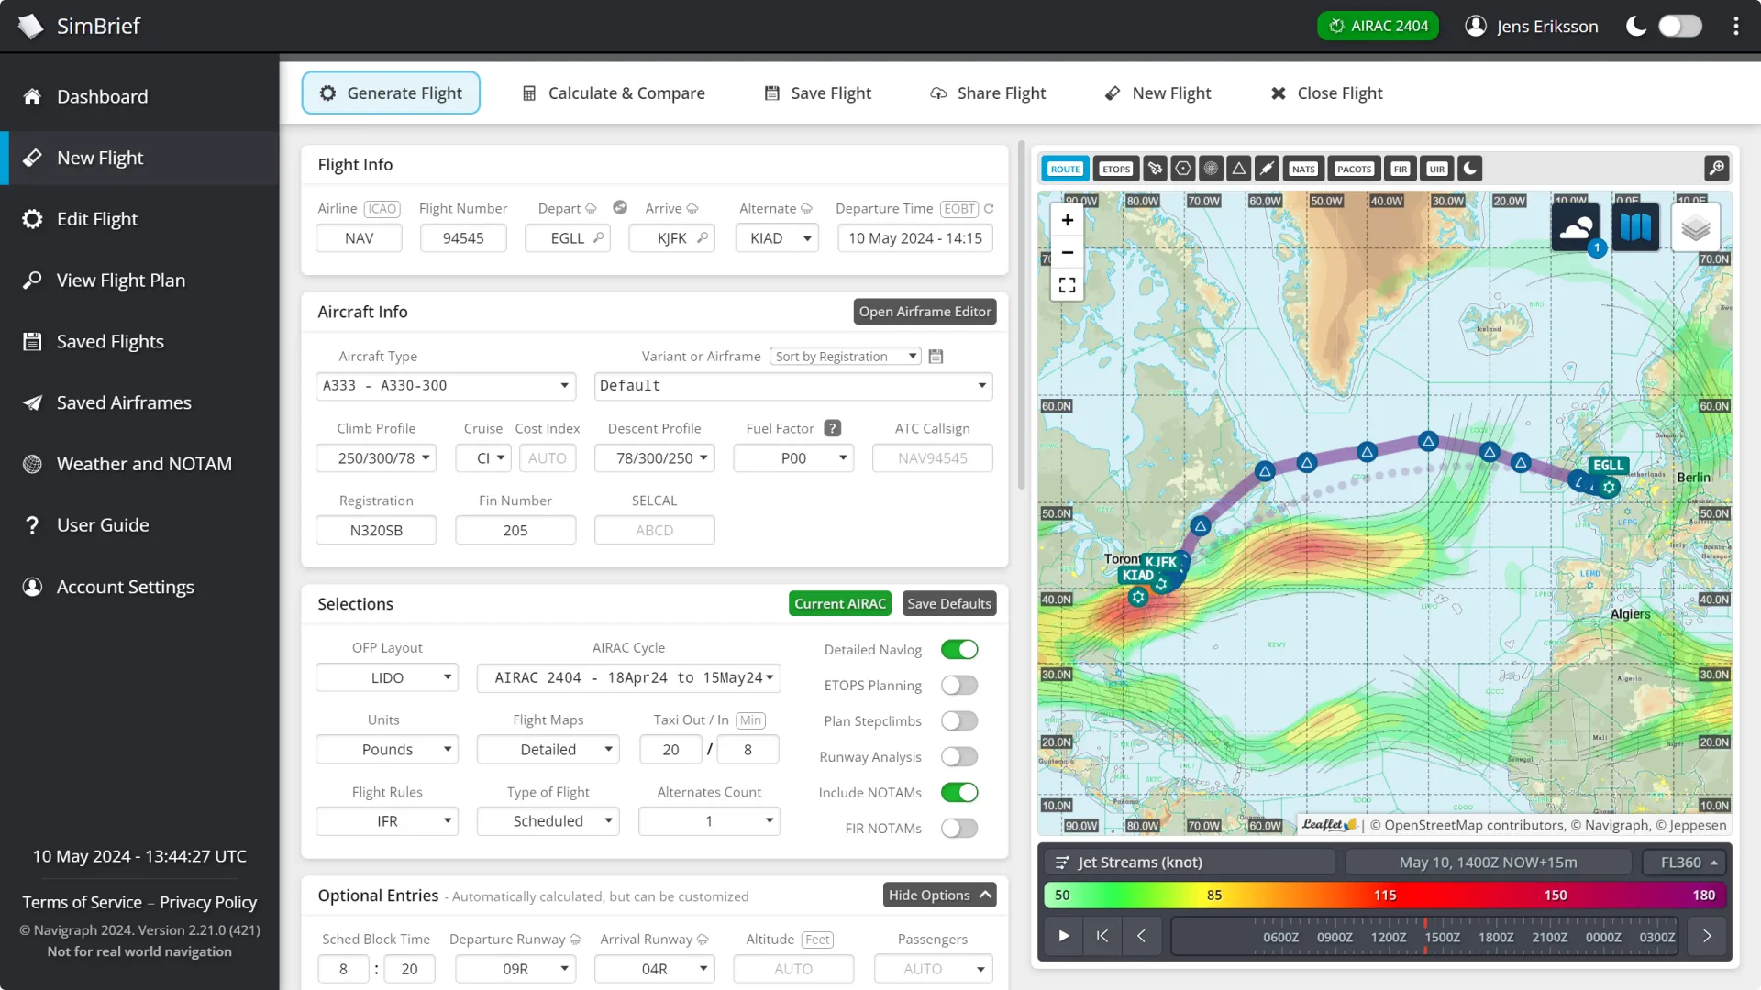Select the ETOPS map overlay icon

1114,168
